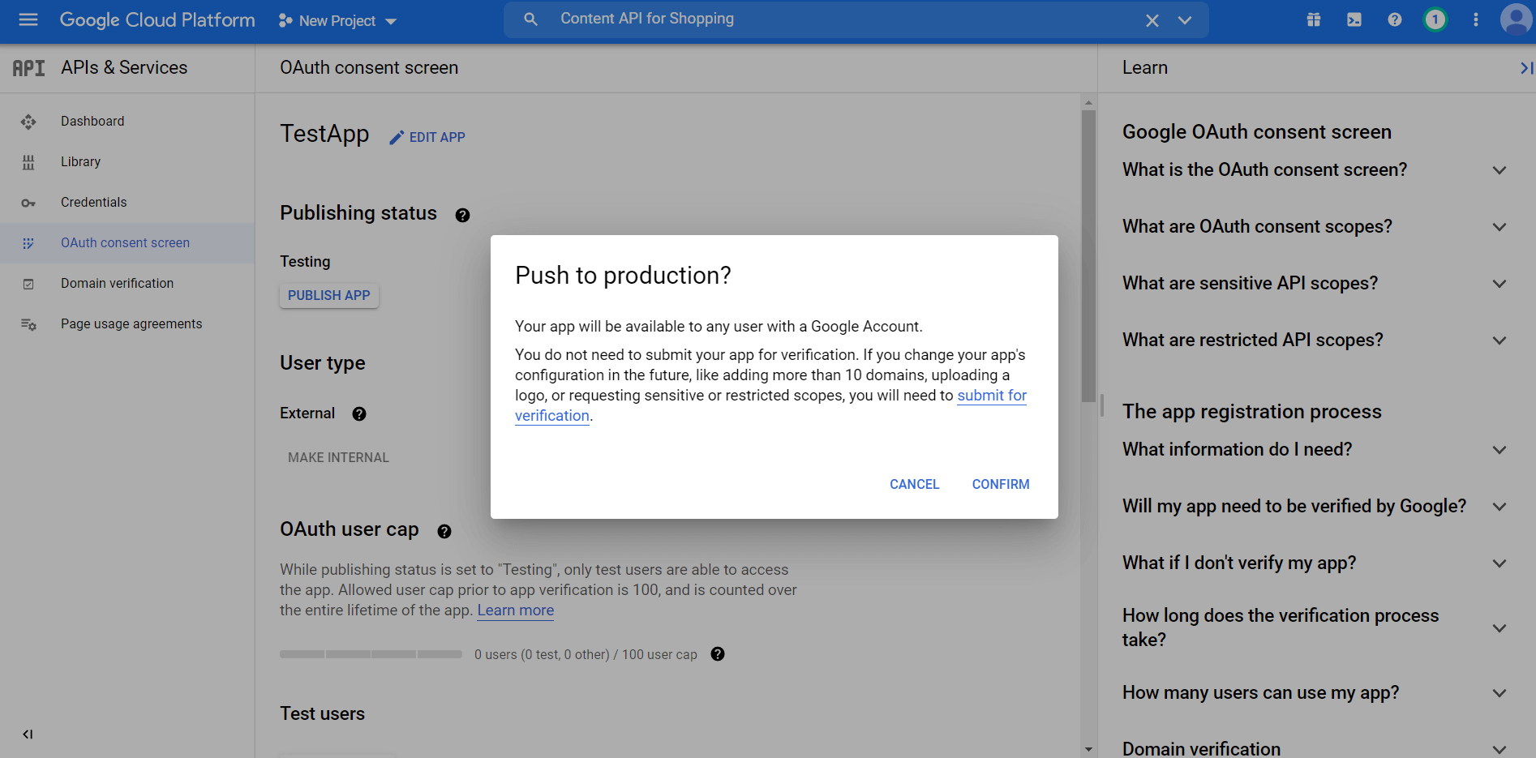Image resolution: width=1536 pixels, height=758 pixels.
Task: Open submit for verification link
Action: [992, 396]
